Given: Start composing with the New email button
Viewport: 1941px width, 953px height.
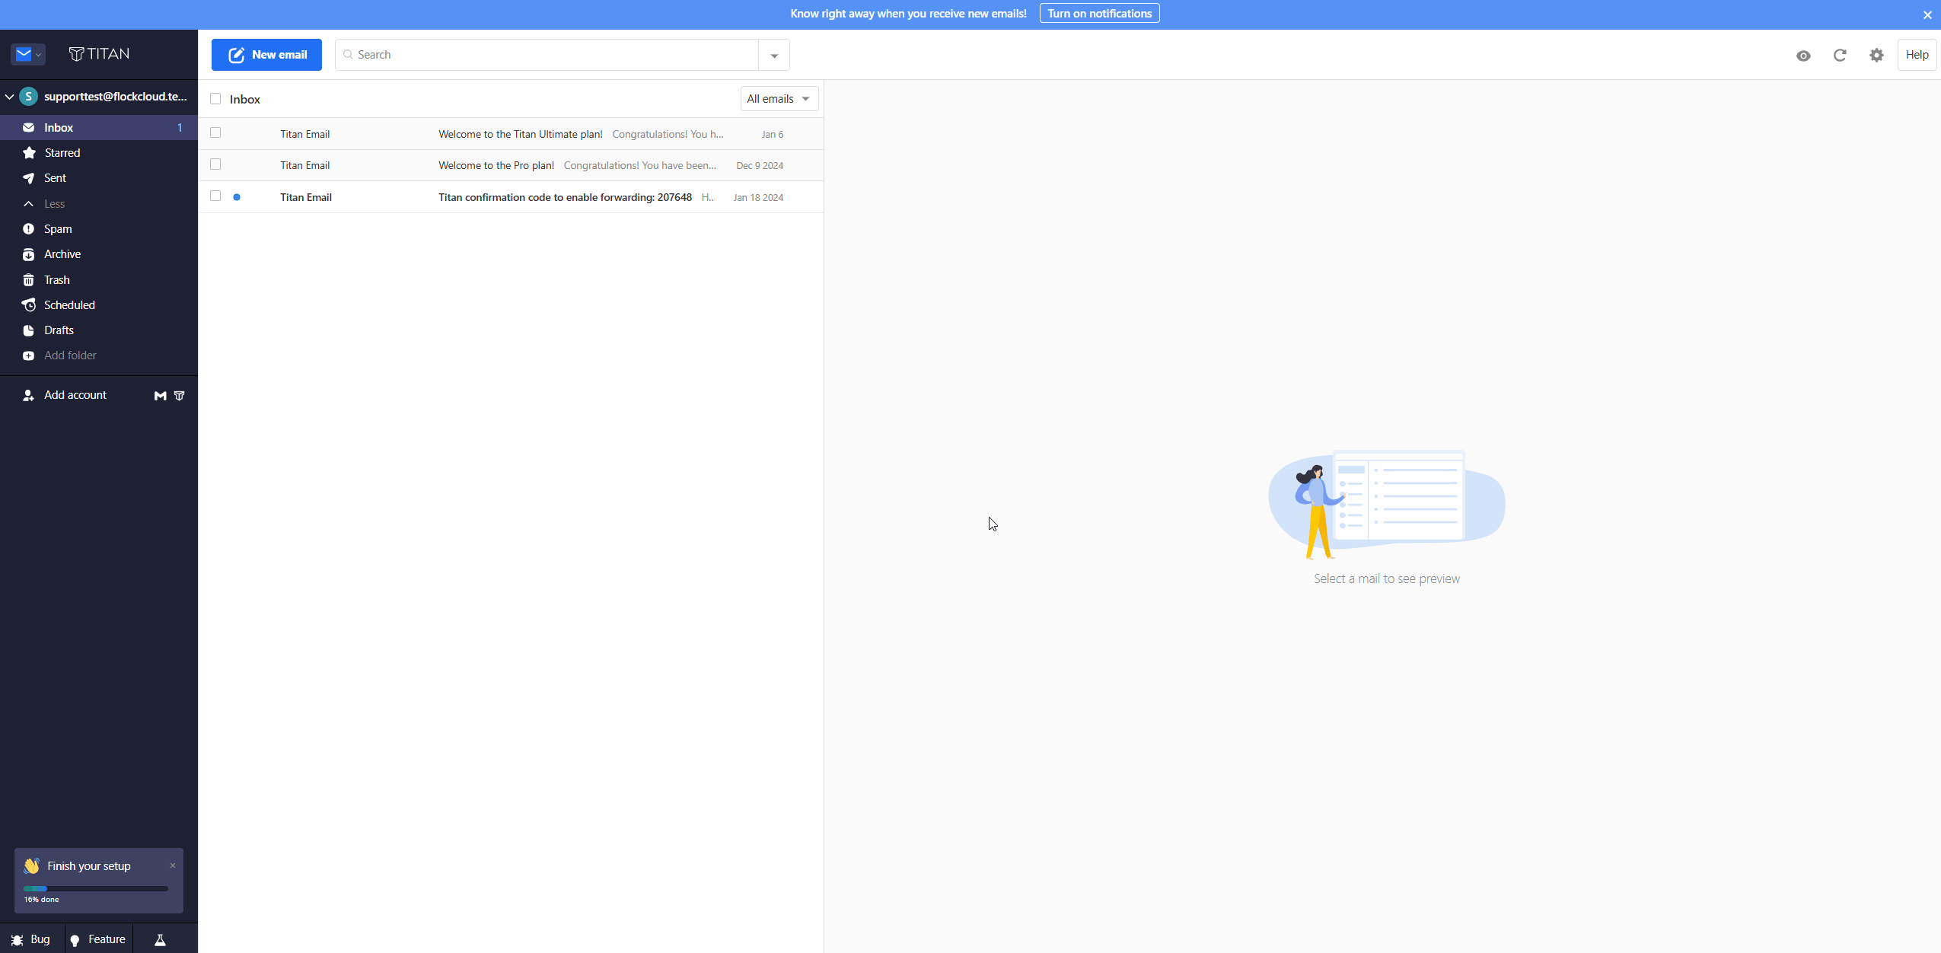Looking at the screenshot, I should pyautogui.click(x=266, y=54).
